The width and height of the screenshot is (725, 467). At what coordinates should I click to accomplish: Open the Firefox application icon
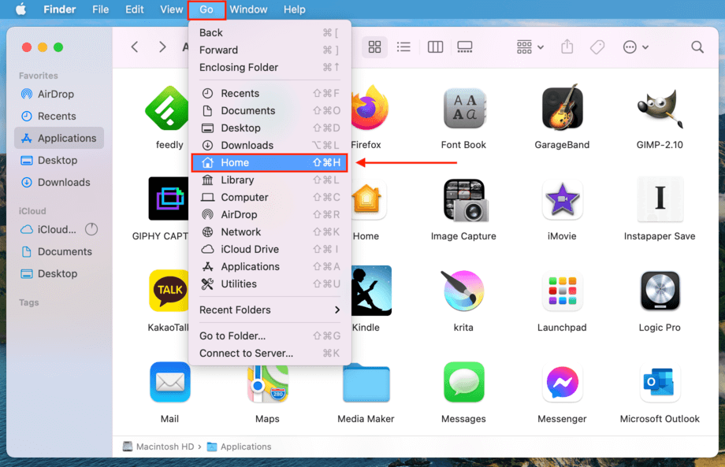point(370,109)
